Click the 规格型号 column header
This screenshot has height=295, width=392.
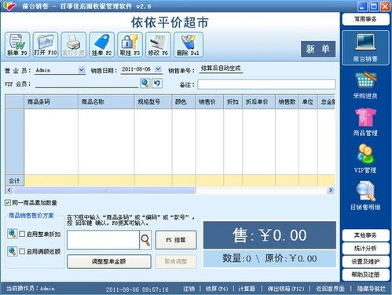153,102
